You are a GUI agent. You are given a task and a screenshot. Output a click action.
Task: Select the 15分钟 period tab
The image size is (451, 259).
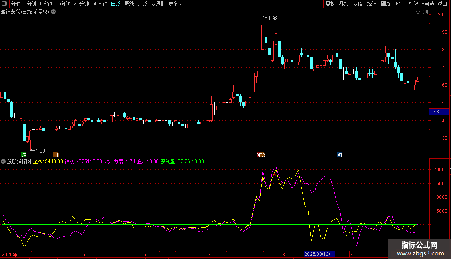(63, 4)
